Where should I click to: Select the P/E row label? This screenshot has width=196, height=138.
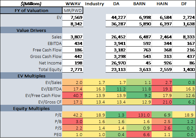[x=58, y=115]
